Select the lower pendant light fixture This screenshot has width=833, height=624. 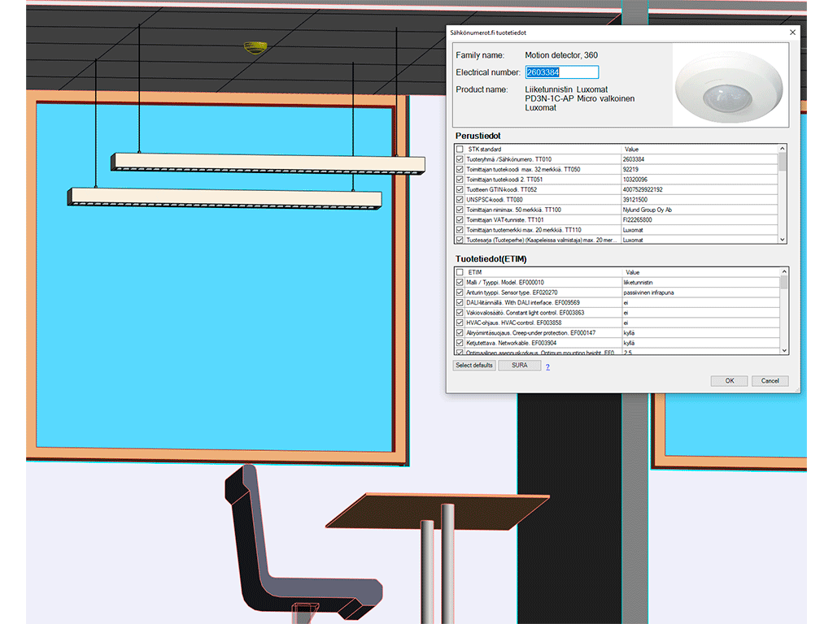225,197
